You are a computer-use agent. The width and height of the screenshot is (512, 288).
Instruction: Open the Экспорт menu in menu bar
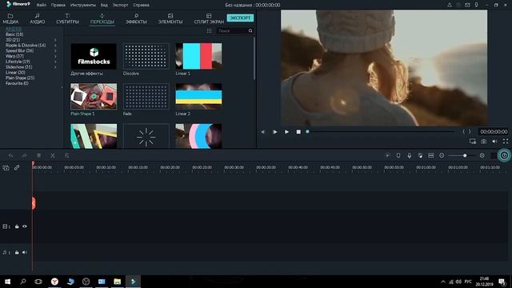120,5
